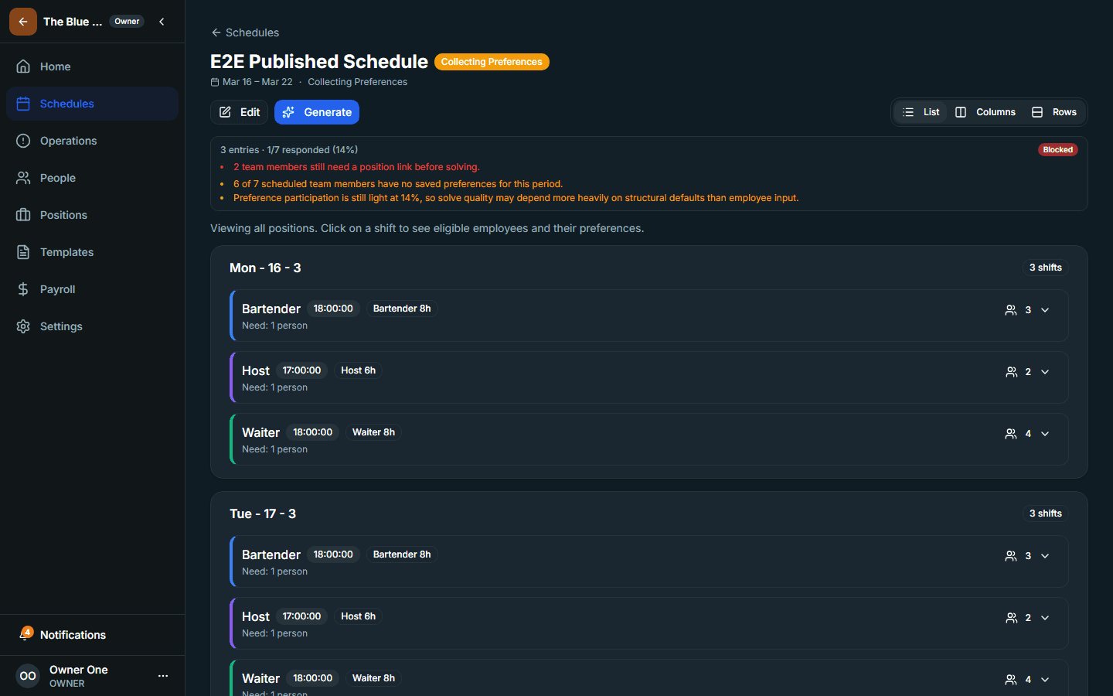The image size is (1113, 696).
Task: Click the orange back arrow workspace icon
Action: point(23,22)
